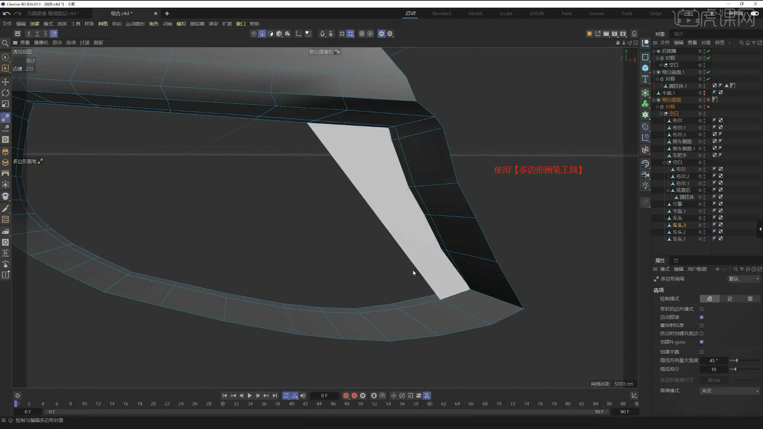Go to the end of the timeline
The image size is (763, 429).
click(x=275, y=396)
